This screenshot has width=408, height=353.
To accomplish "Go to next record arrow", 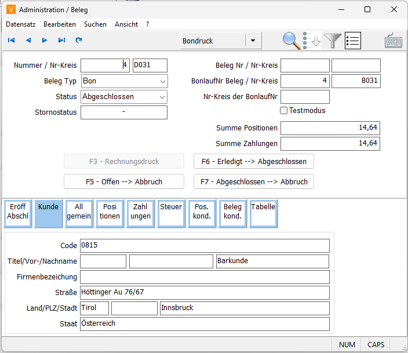I will 45,41.
